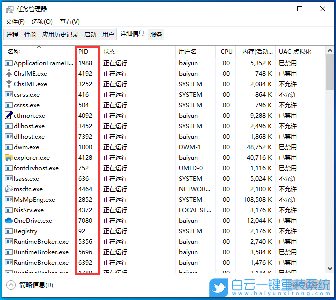Viewport: 336px width, 300px height.
Task: Click the DWM-1 user name cell
Action: [190, 147]
